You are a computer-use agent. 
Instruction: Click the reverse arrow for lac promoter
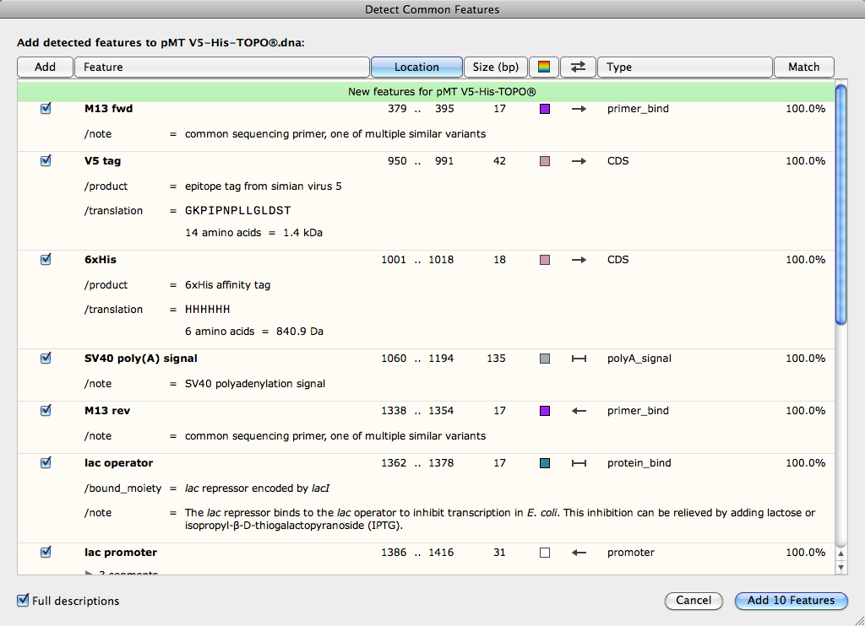[x=579, y=553]
